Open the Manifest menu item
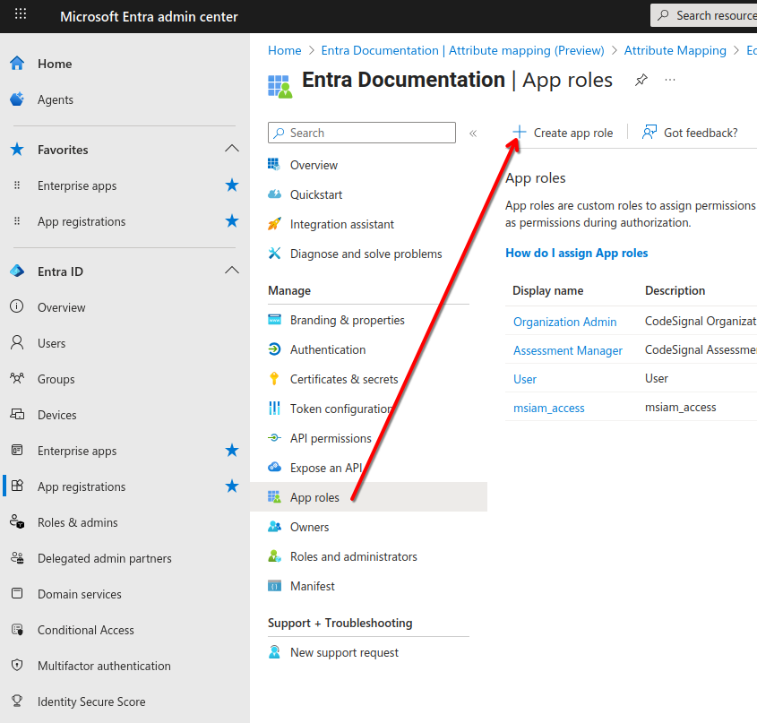The height and width of the screenshot is (723, 757). click(312, 586)
